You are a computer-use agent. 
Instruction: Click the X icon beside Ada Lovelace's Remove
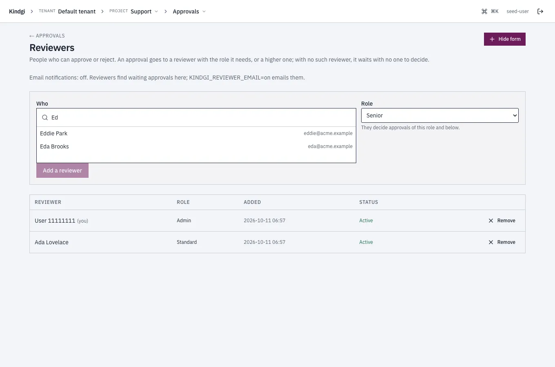click(x=491, y=242)
